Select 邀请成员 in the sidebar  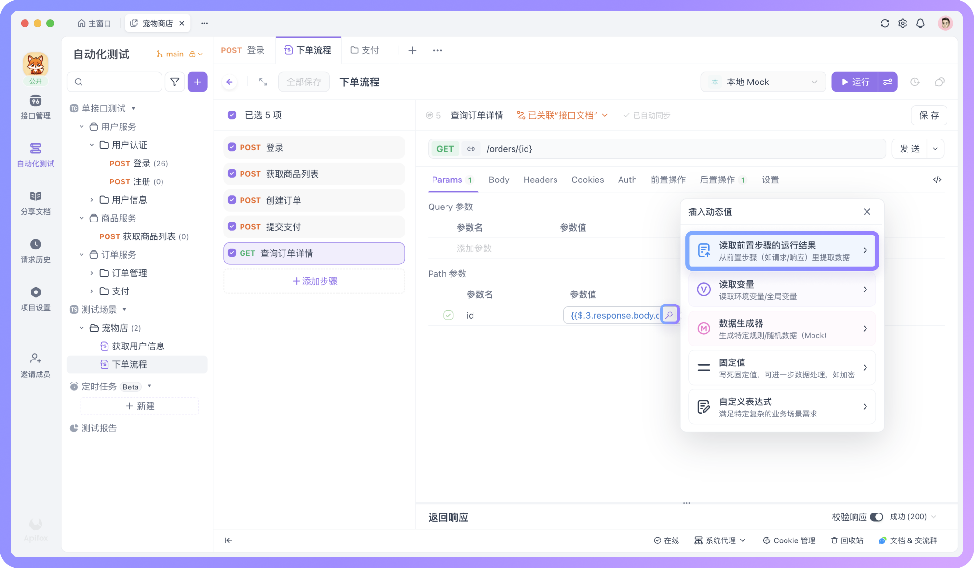35,365
